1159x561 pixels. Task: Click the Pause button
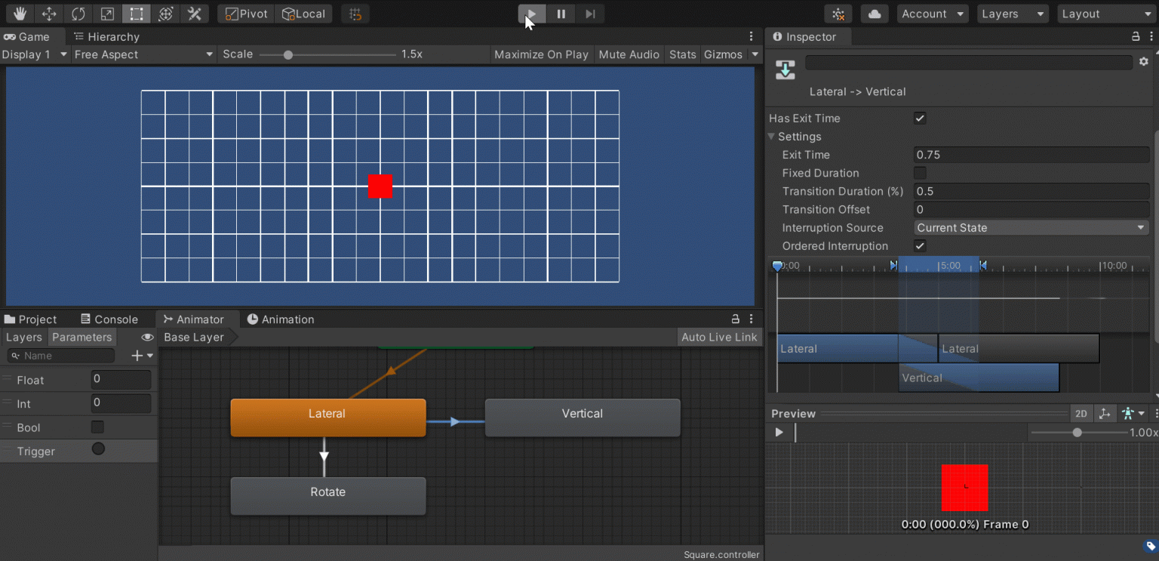pos(561,14)
